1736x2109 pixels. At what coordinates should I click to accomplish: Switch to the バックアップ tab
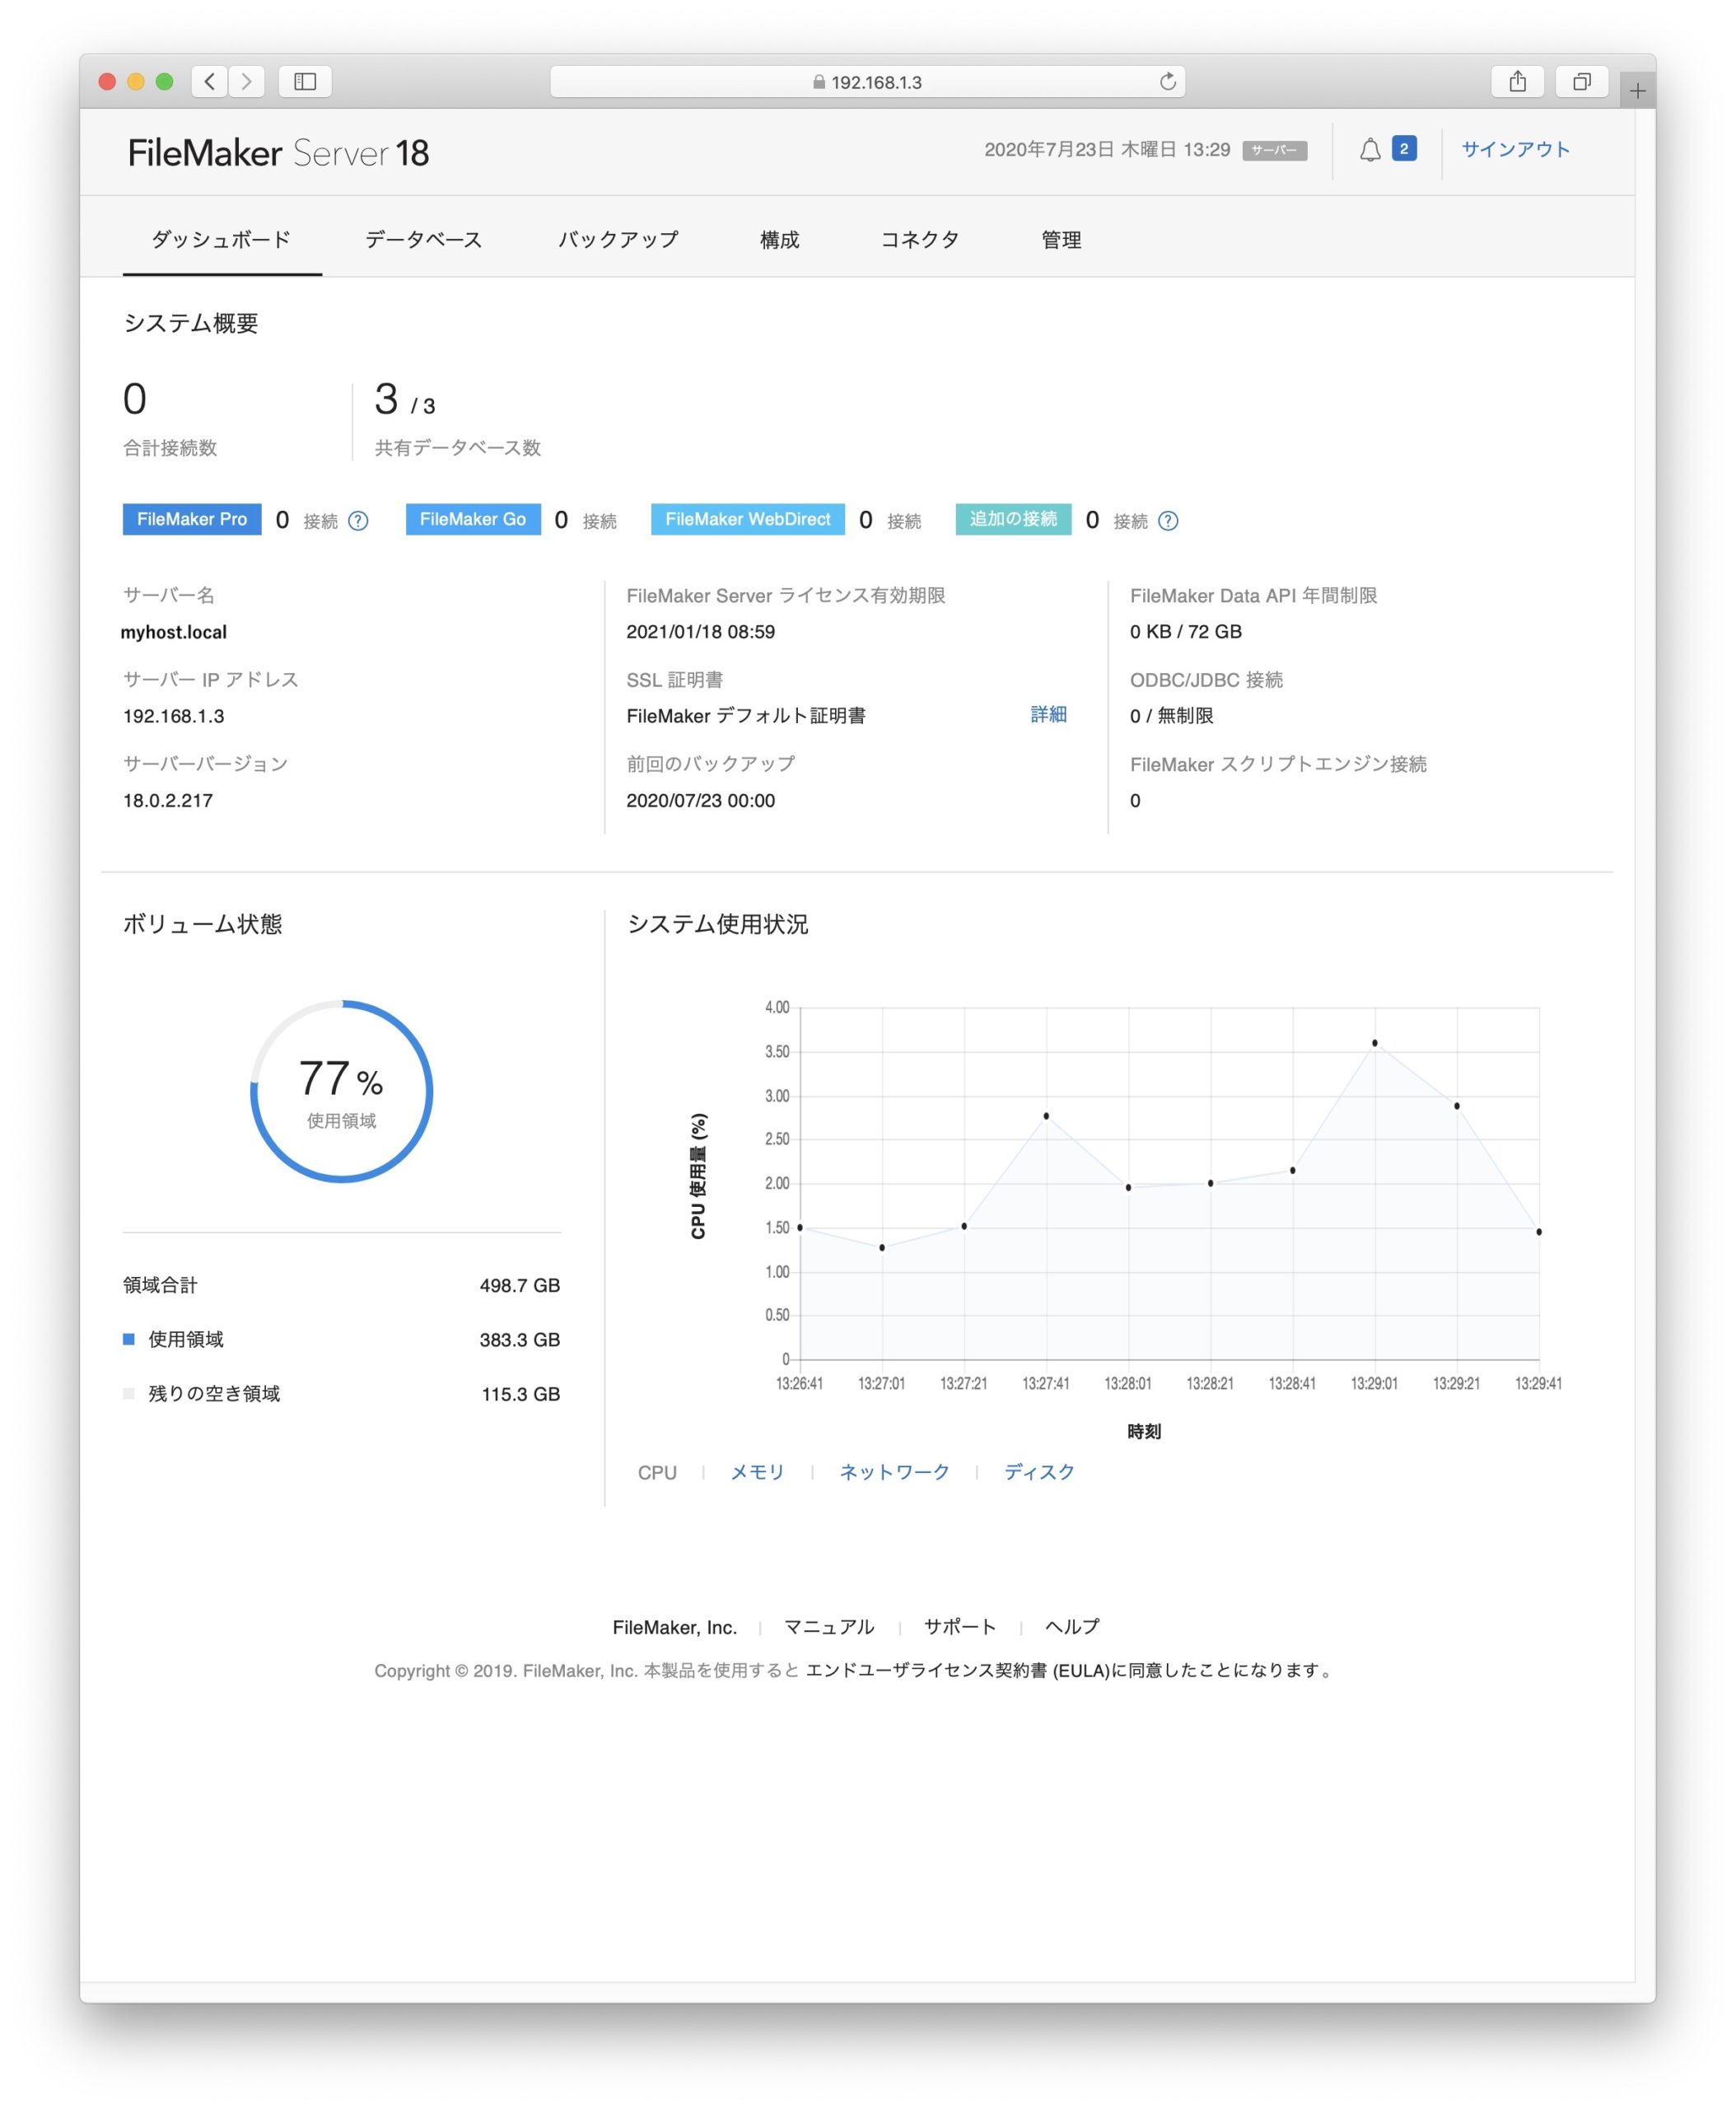click(x=618, y=240)
